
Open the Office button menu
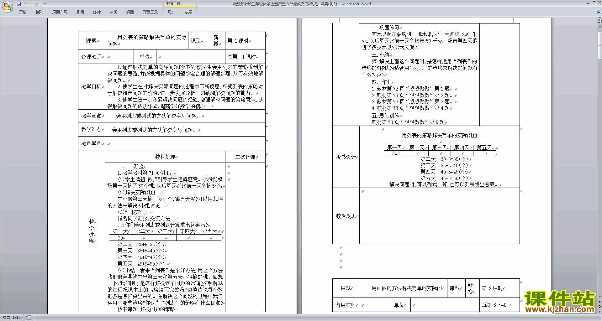pyautogui.click(x=7, y=6)
